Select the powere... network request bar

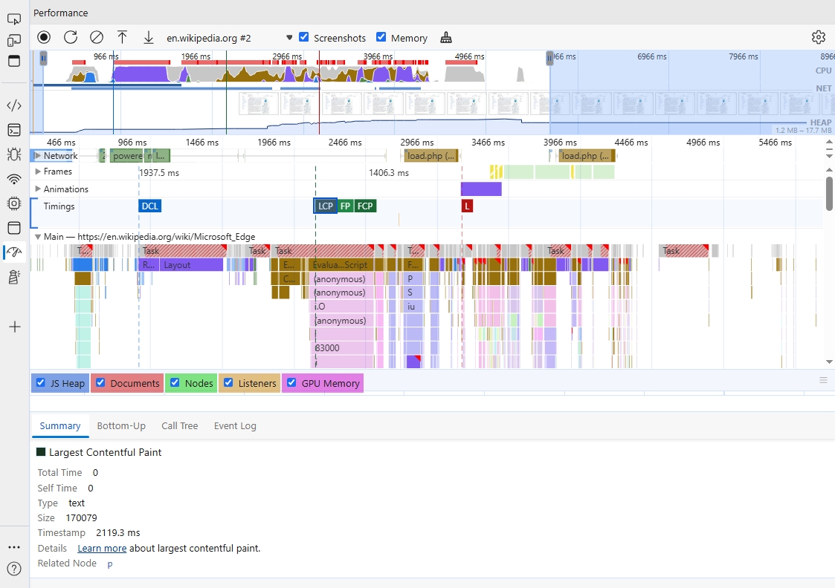[x=126, y=156]
